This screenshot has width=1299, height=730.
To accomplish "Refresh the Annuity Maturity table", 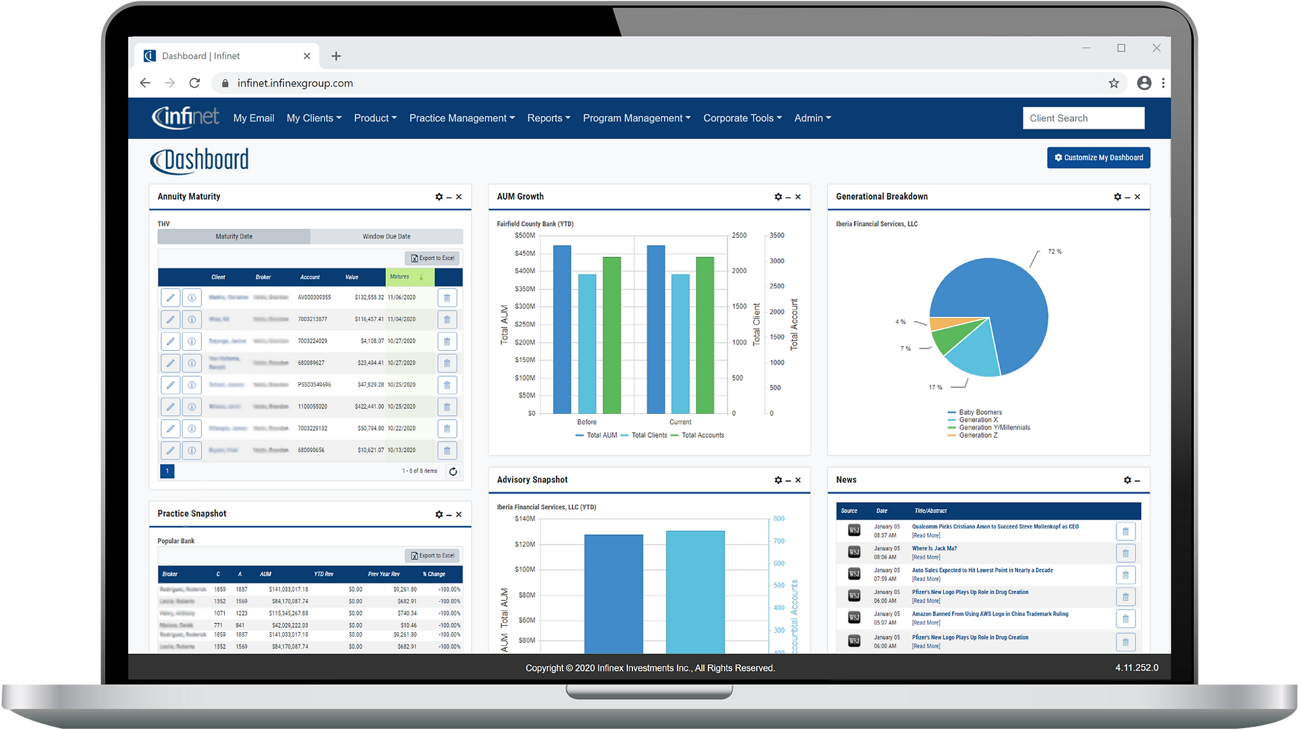I will (x=453, y=471).
